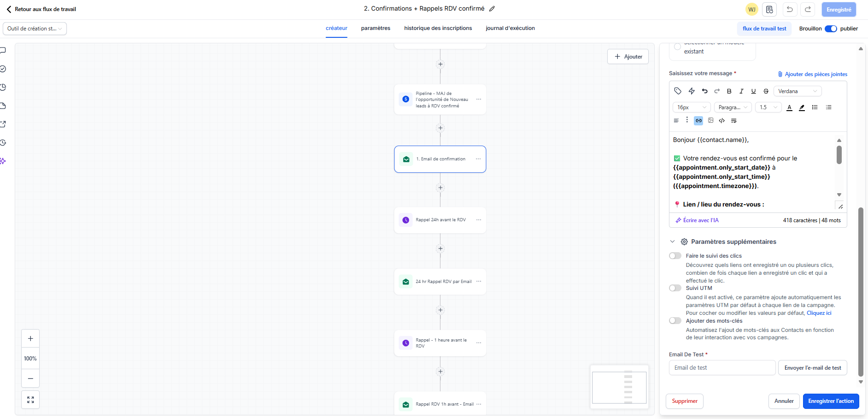Click the pencil icon to rename workflow
The image size is (868, 419).
[492, 9]
